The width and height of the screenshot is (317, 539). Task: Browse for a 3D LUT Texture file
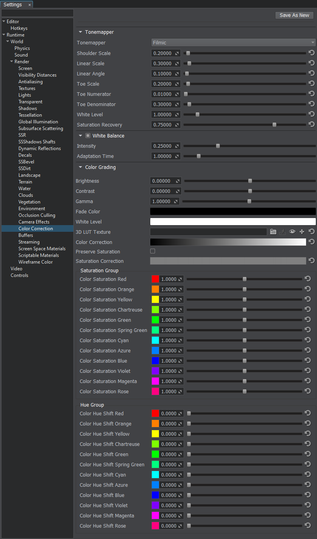pos(273,232)
